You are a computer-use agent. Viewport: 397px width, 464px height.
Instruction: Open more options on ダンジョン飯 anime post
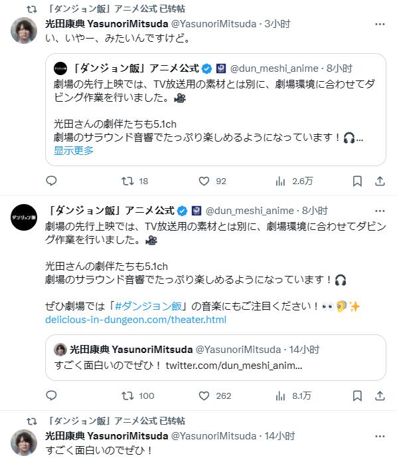tap(380, 211)
